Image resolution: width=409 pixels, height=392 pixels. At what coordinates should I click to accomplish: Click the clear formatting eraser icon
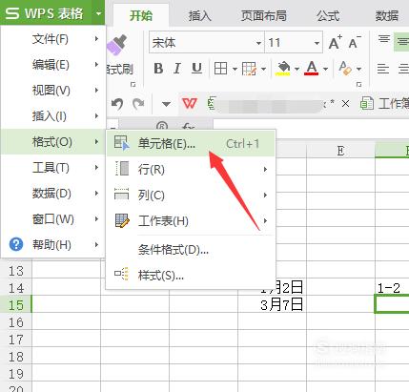[x=345, y=69]
